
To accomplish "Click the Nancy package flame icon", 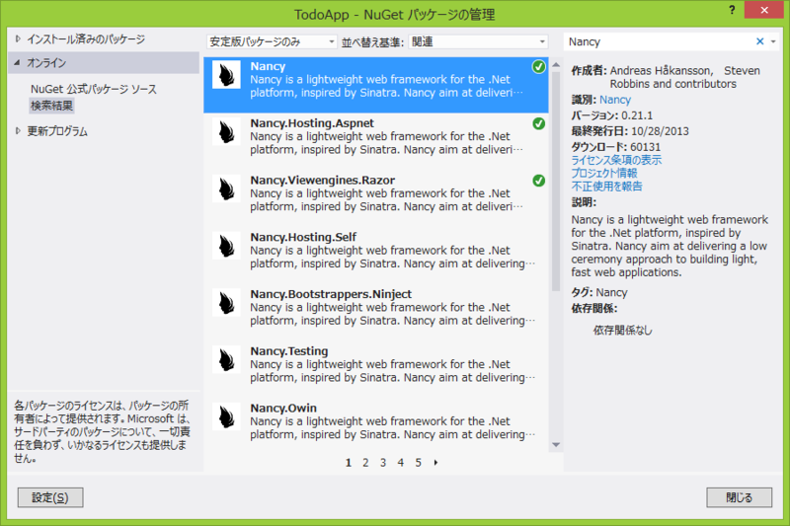I will [x=226, y=74].
